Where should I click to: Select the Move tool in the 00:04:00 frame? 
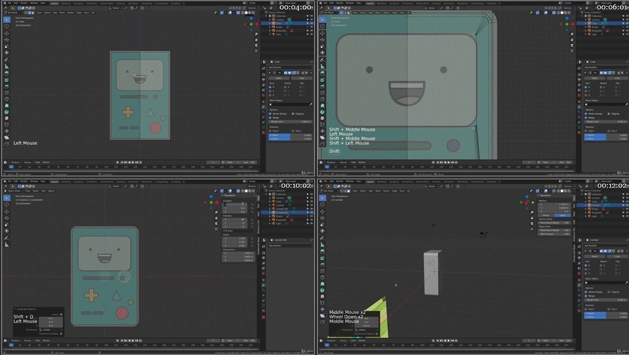pyautogui.click(x=7, y=33)
